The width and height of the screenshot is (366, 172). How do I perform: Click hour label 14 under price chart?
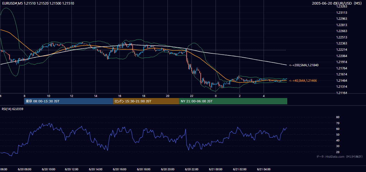tap(96, 96)
